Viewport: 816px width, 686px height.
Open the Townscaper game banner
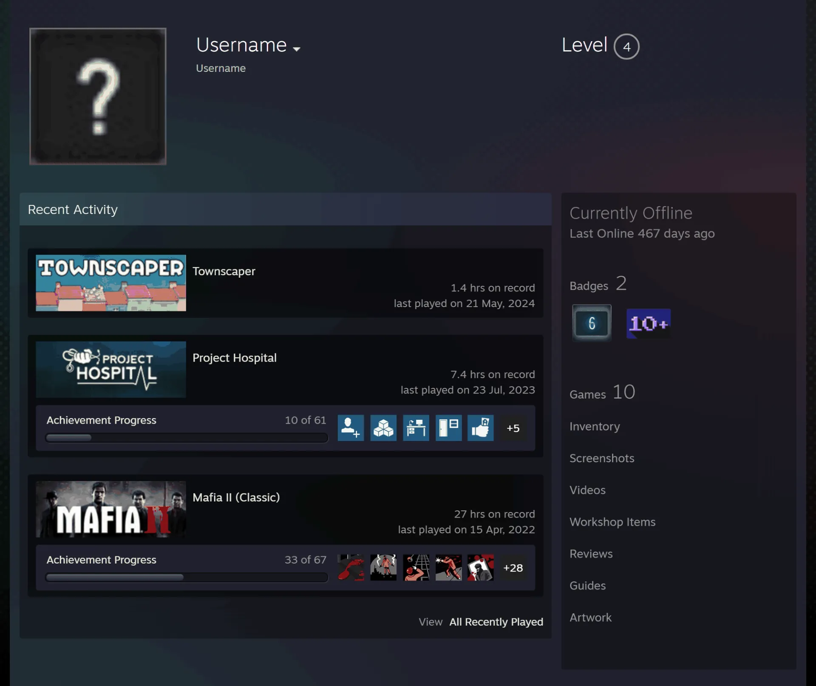click(111, 283)
